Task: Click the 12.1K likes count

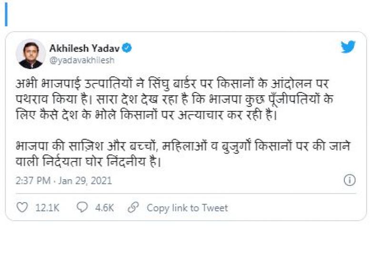Action: point(47,208)
